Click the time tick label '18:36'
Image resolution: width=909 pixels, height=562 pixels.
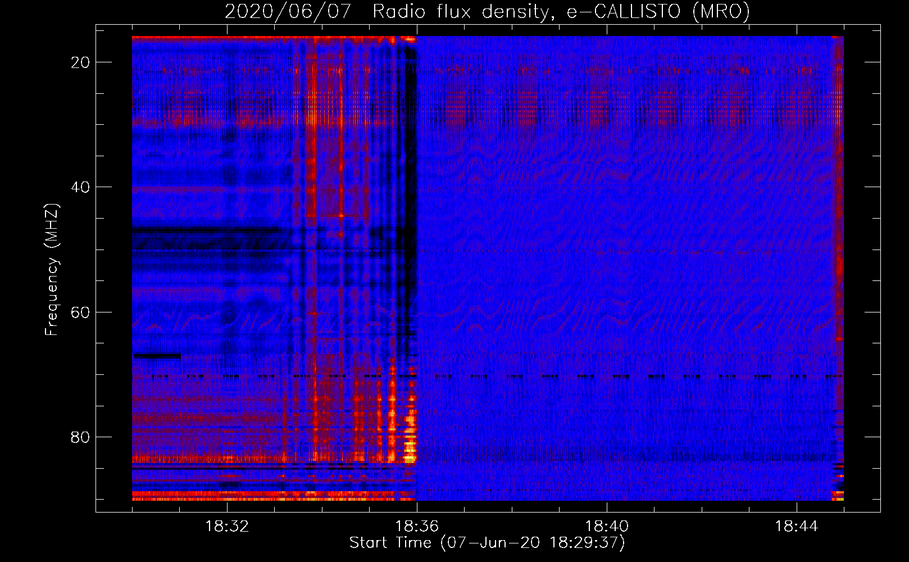[x=417, y=527]
